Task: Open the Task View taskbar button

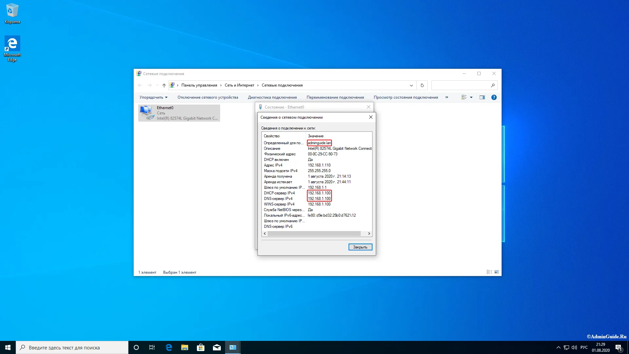Action: [x=152, y=347]
